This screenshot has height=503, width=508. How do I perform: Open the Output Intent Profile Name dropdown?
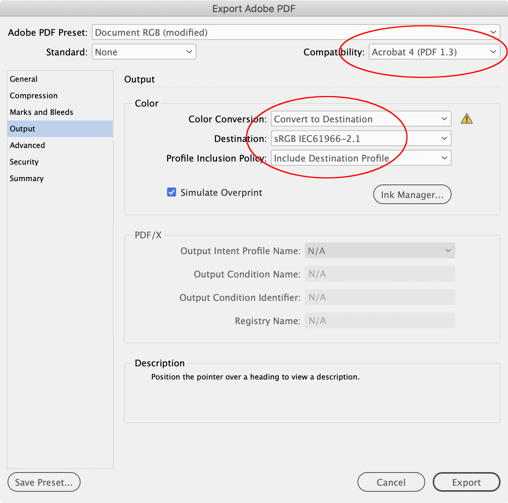tap(379, 250)
